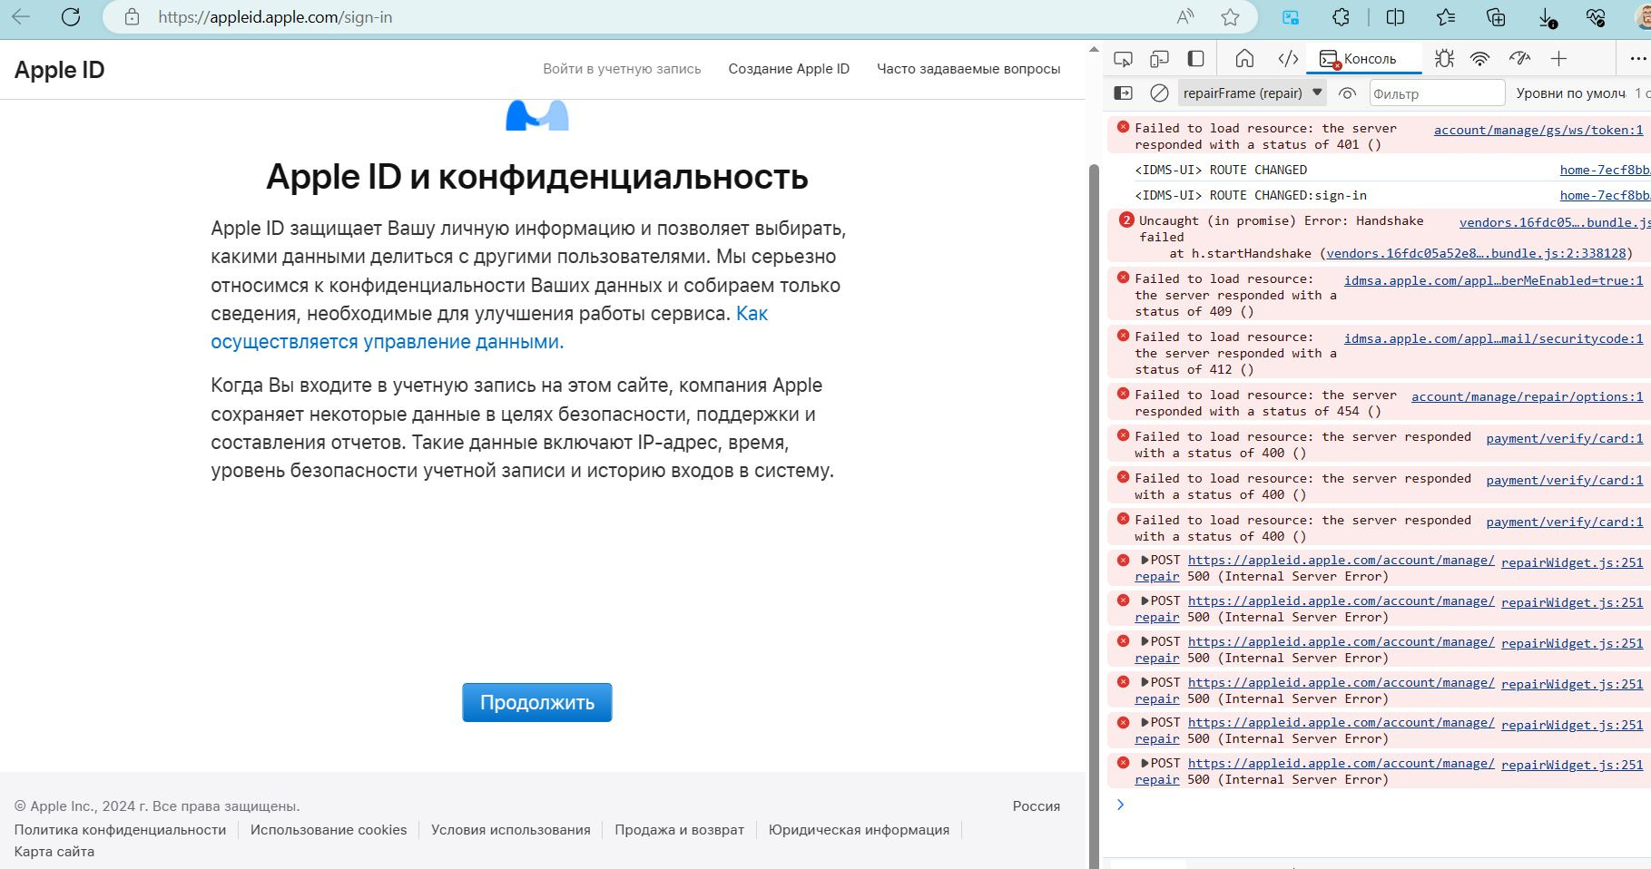
Task: Follow the Как осуществляется управление данными link
Action: [489, 327]
